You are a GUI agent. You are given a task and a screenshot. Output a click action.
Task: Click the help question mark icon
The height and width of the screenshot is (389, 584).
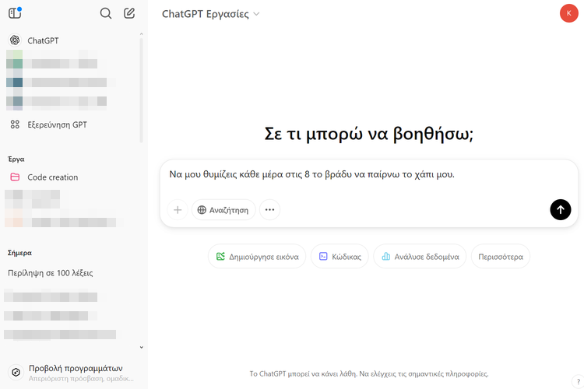[576, 379]
